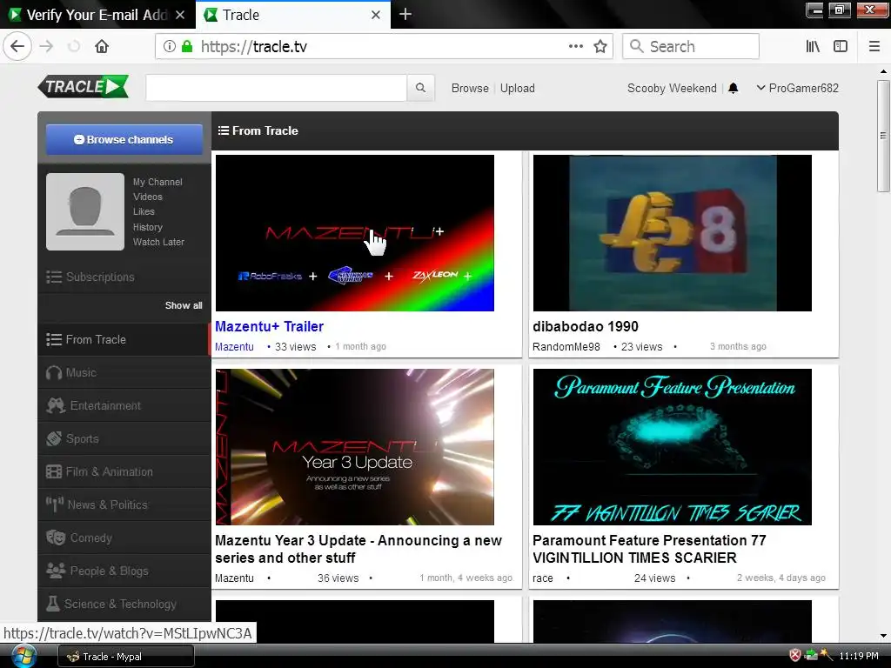This screenshot has height=668, width=891.
Task: Open a new tab with plus
Action: tap(405, 15)
